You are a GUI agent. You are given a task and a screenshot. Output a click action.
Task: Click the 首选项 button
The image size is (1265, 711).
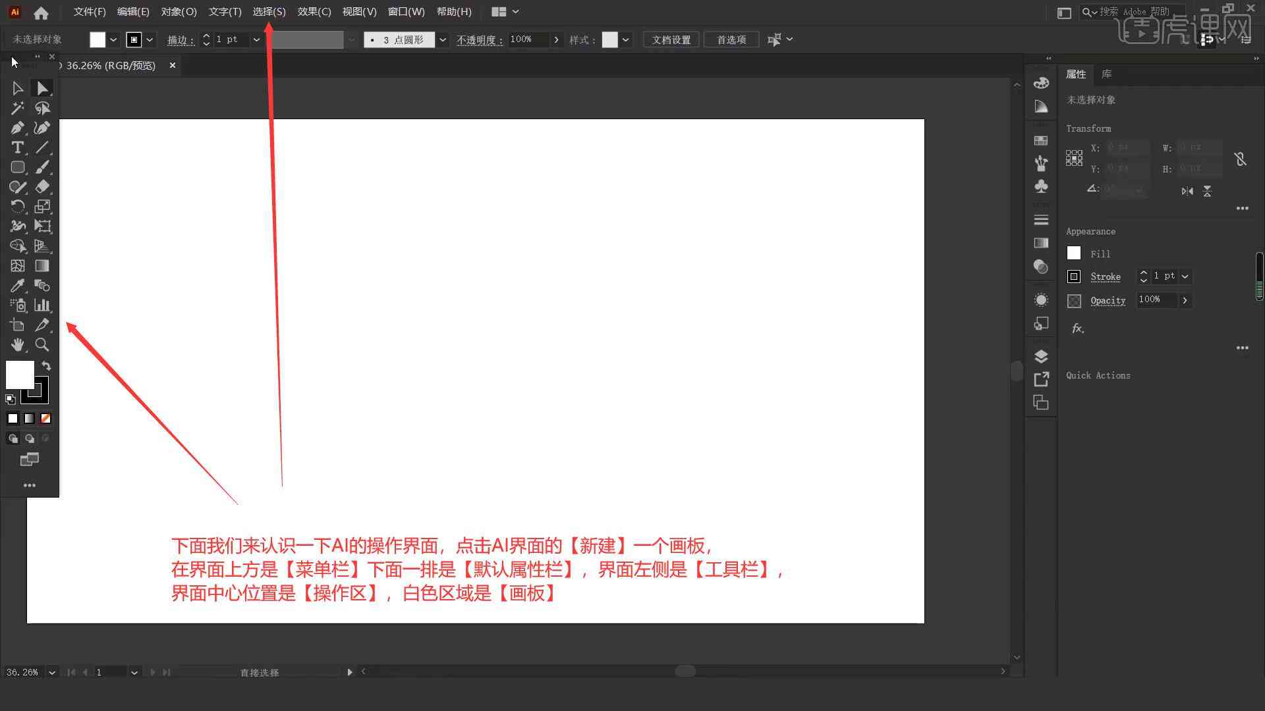(x=731, y=39)
